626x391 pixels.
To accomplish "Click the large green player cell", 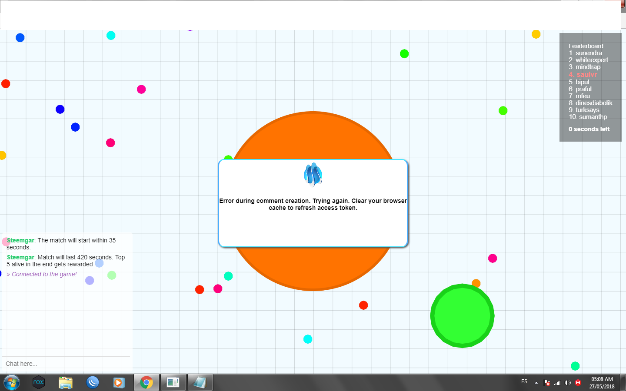I will click(462, 316).
